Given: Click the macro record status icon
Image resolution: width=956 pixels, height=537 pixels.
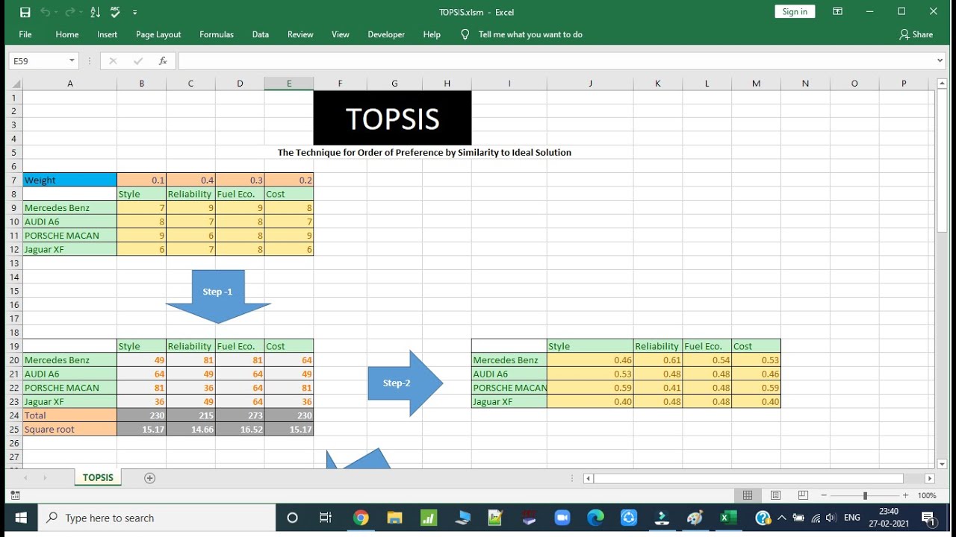Looking at the screenshot, I should (15, 495).
